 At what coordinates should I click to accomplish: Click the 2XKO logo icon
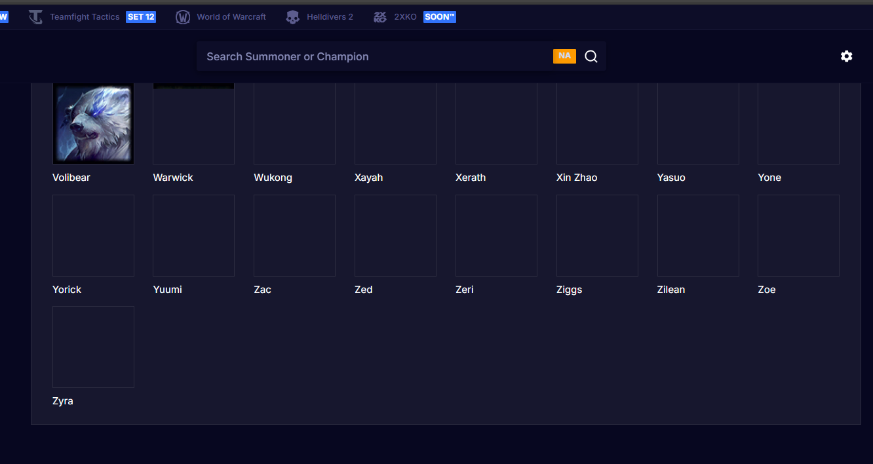[380, 17]
